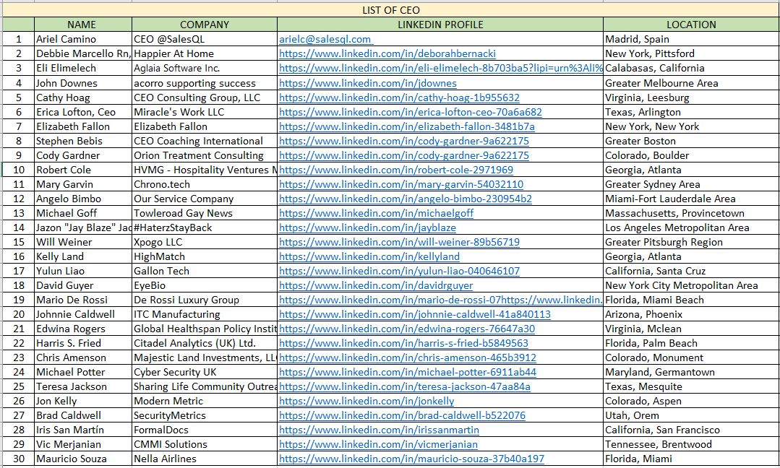The width and height of the screenshot is (780, 468).
Task: Open the elizabeth-fallon-3481b7a LinkedIn link
Action: pyautogui.click(x=407, y=126)
